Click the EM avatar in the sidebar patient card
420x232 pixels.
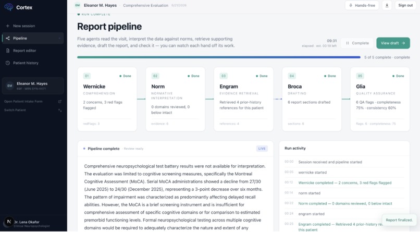click(x=10, y=86)
